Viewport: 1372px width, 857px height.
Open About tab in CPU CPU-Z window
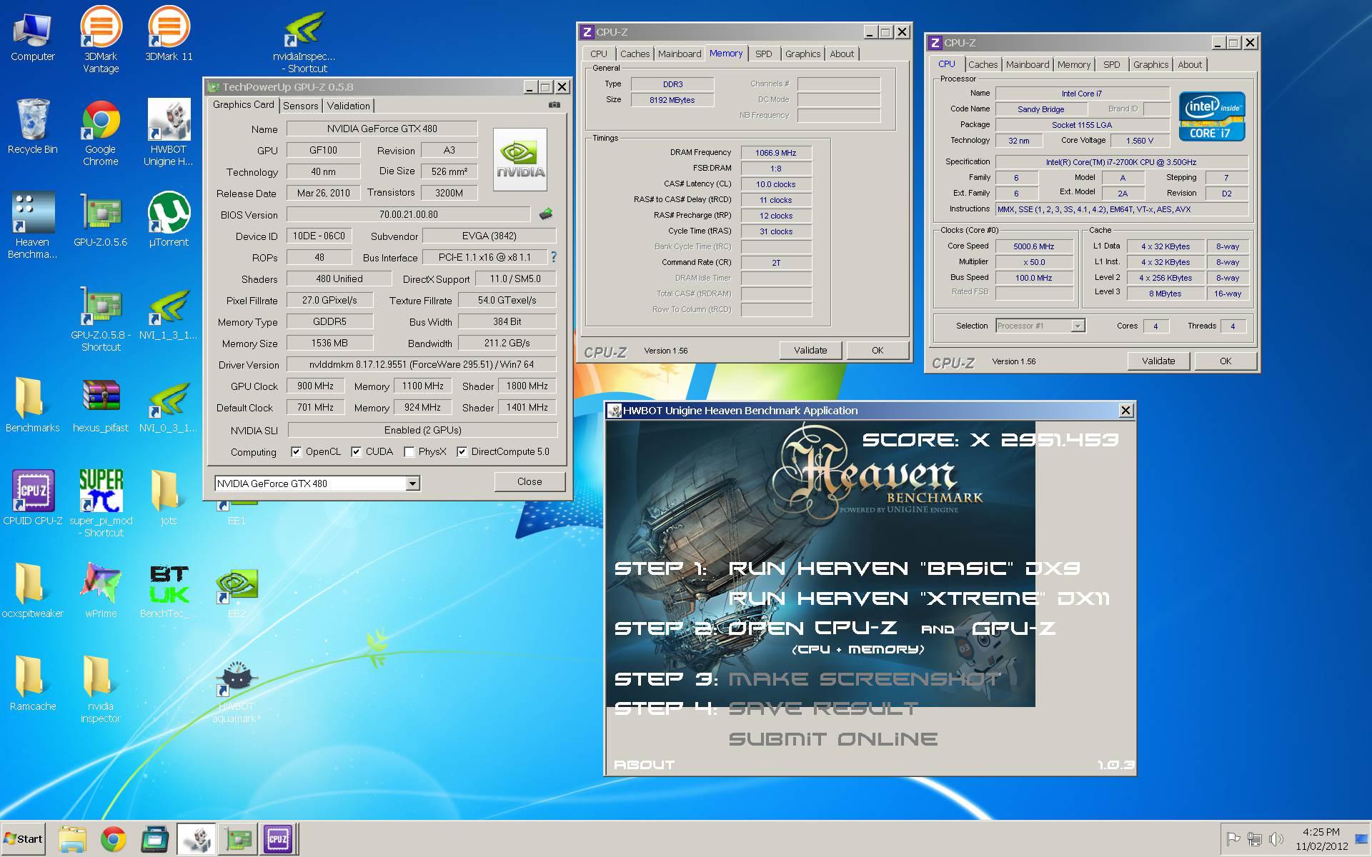(x=1190, y=64)
